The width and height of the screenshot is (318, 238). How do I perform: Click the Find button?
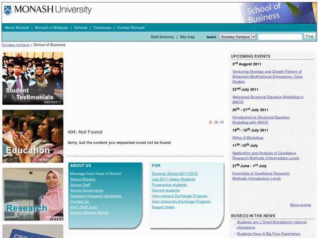pos(310,36)
